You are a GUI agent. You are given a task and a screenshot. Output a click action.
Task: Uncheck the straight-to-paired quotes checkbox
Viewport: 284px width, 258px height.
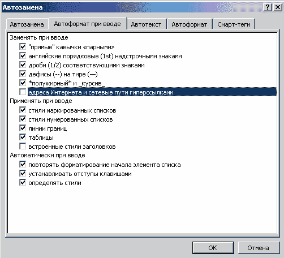[23, 46]
